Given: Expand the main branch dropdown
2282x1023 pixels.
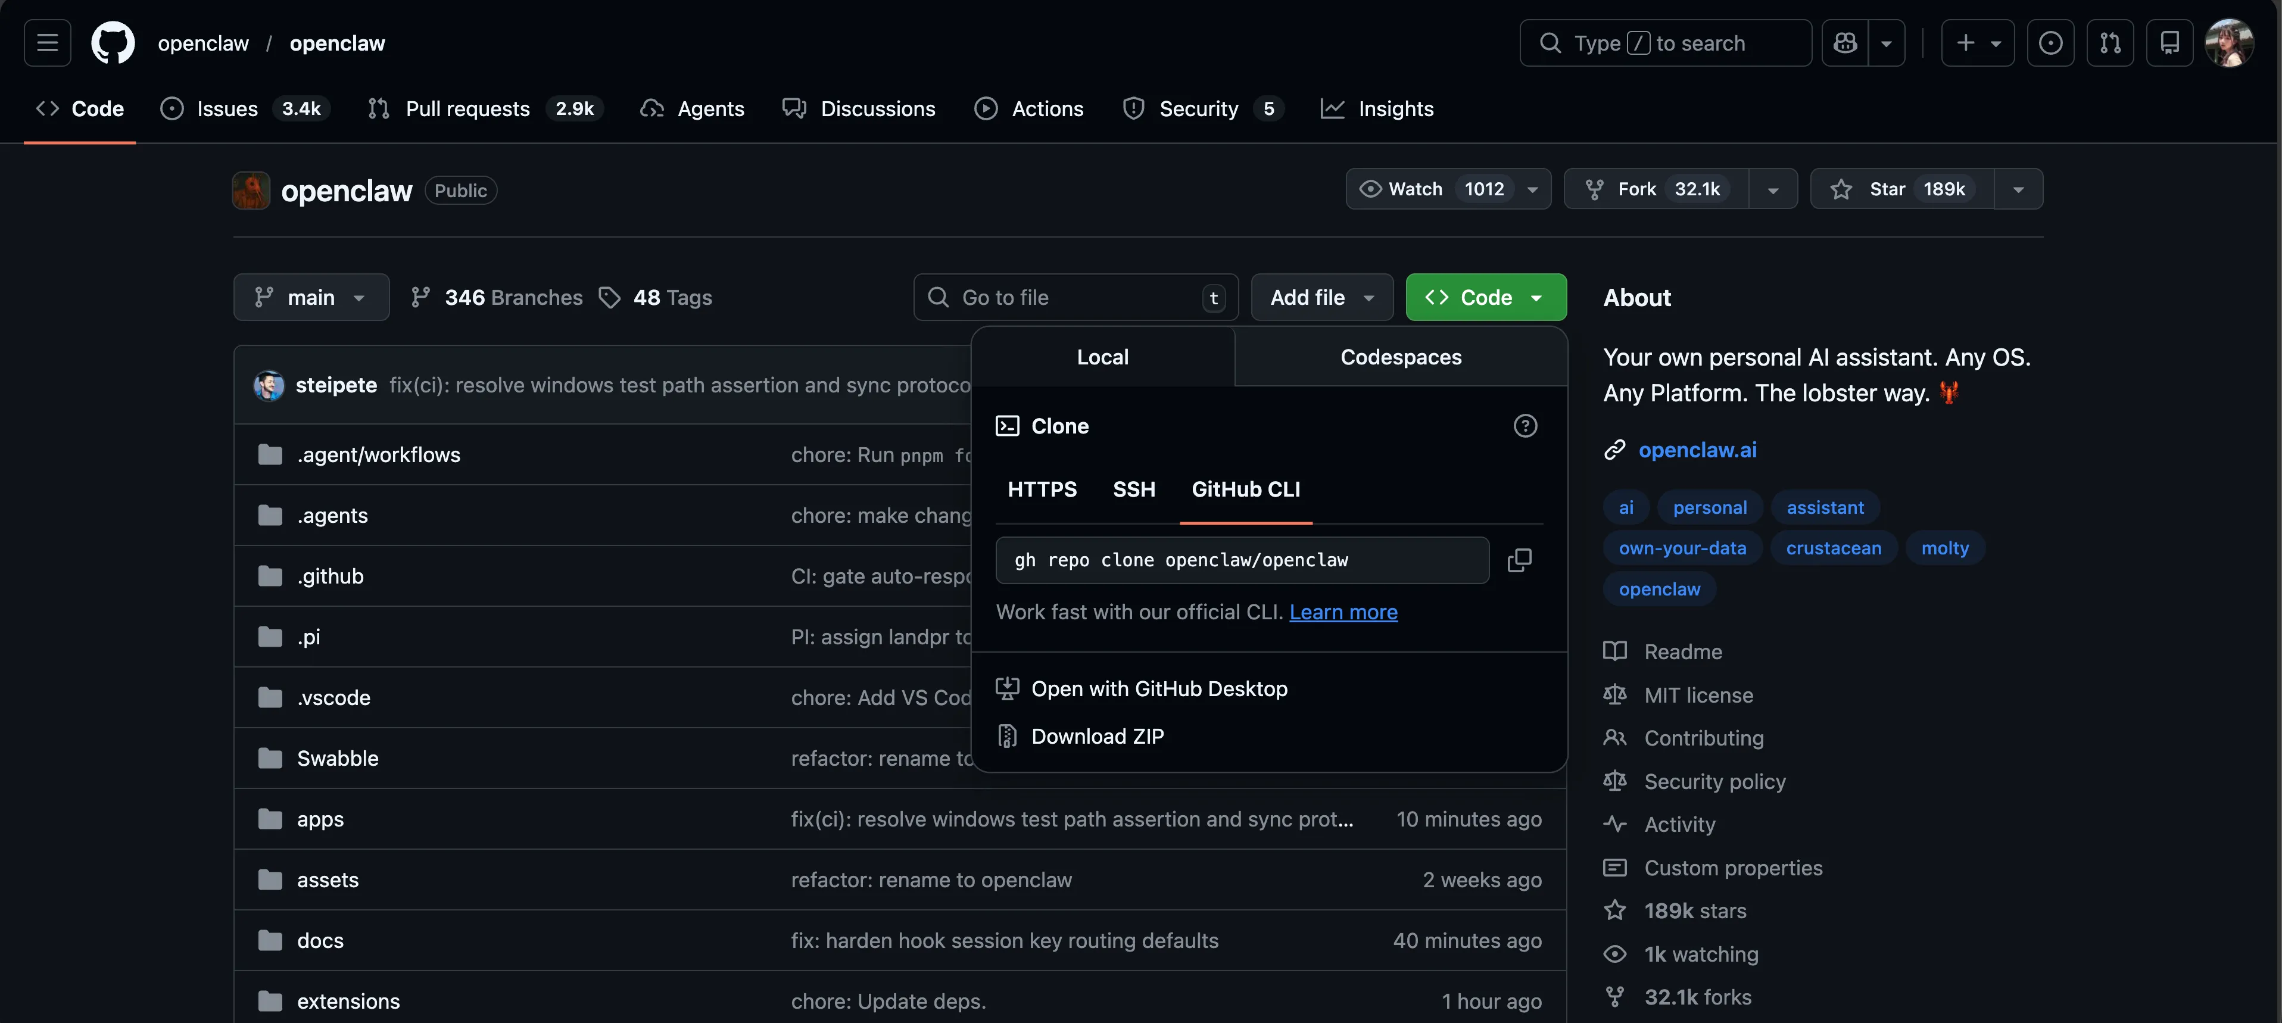Looking at the screenshot, I should pyautogui.click(x=311, y=298).
